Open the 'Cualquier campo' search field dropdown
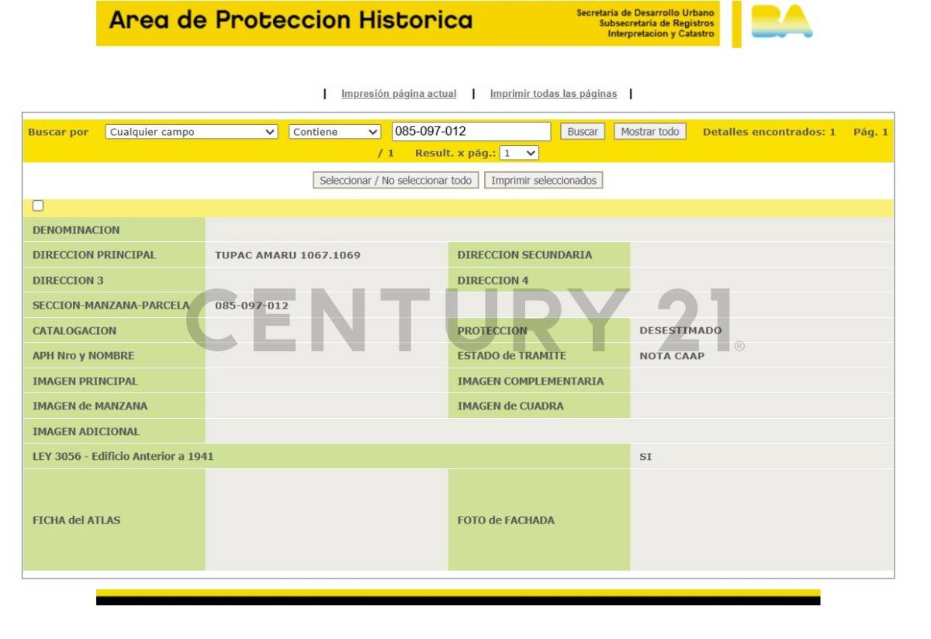This screenshot has height=639, width=931. point(192,132)
